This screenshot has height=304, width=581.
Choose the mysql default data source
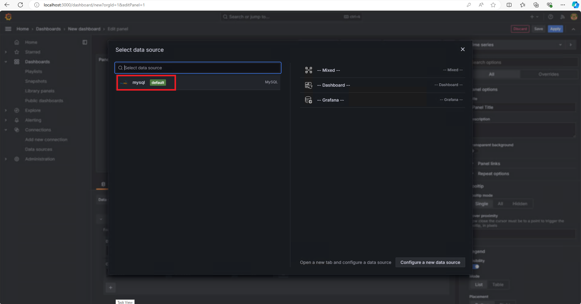coord(198,82)
